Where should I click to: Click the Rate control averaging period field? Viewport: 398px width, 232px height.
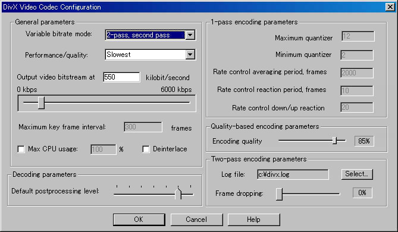click(x=357, y=73)
